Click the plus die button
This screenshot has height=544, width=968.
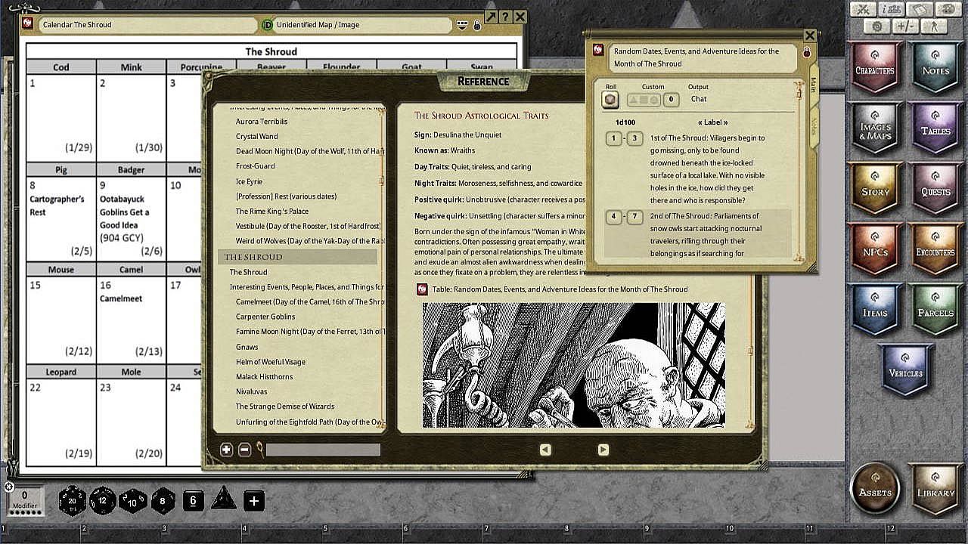[254, 500]
